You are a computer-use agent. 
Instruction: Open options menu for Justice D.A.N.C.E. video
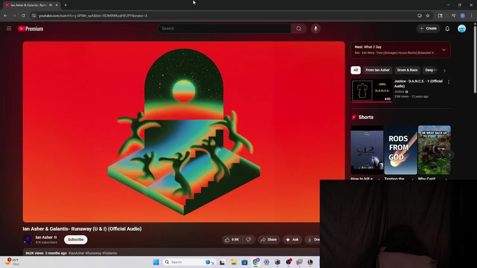point(448,82)
